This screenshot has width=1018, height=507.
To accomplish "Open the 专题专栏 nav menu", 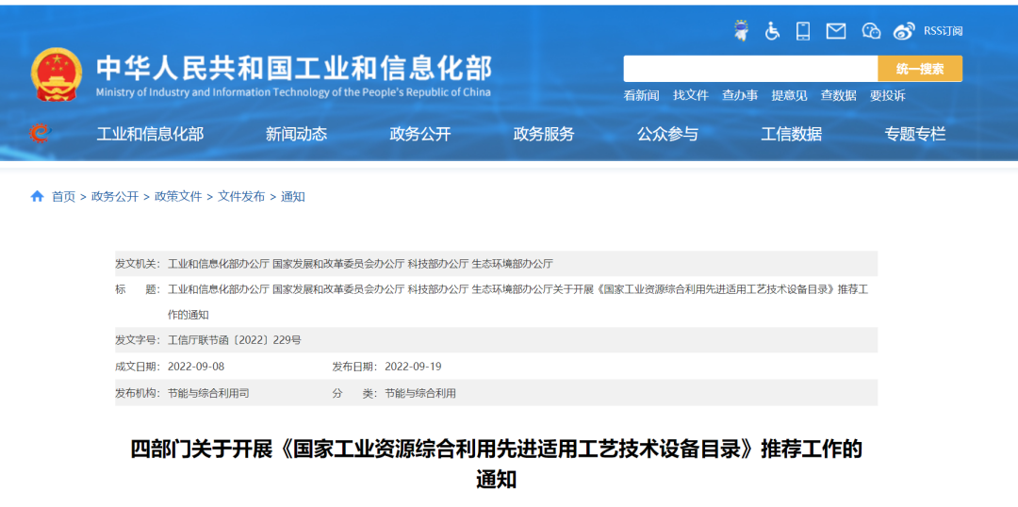I will tap(914, 135).
